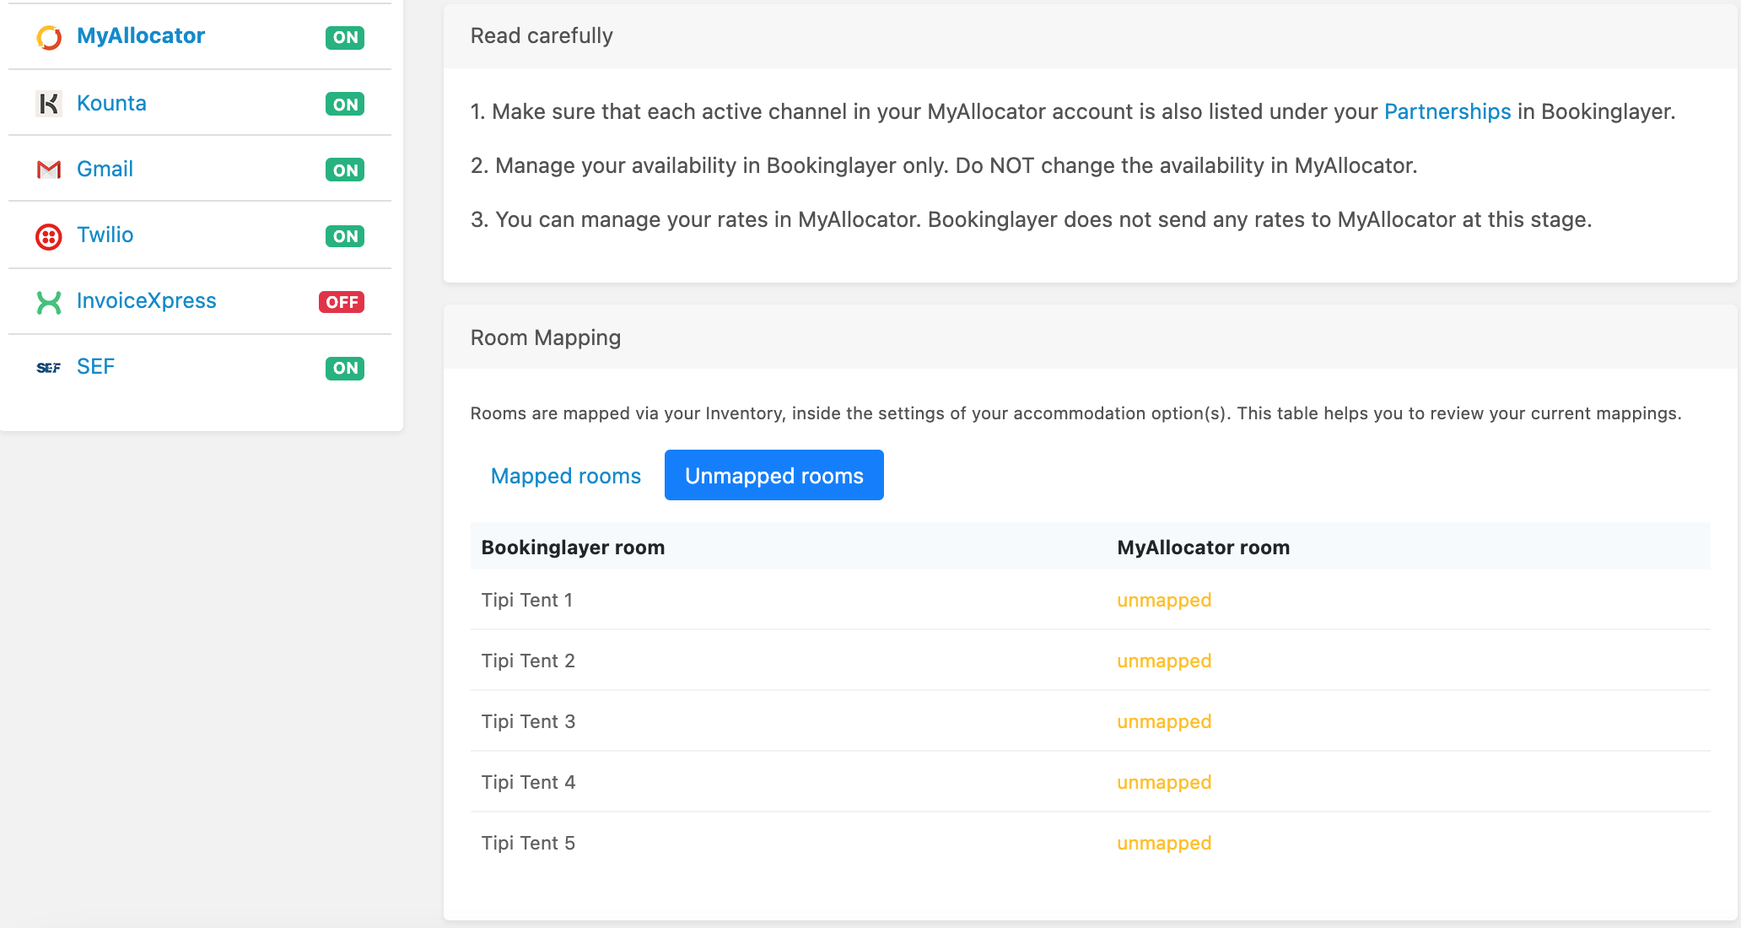Click the Bookinglayer room column header

coord(573,547)
